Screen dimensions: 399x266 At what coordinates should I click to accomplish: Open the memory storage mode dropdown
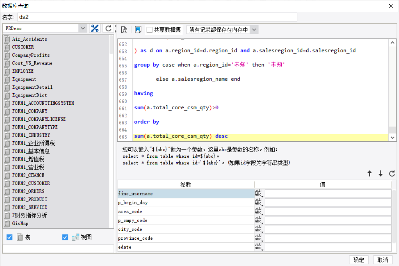pyautogui.click(x=254, y=30)
